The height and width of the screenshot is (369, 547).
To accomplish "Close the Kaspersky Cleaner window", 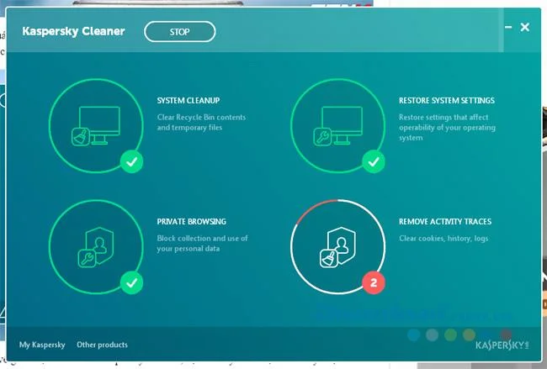I will tap(525, 27).
